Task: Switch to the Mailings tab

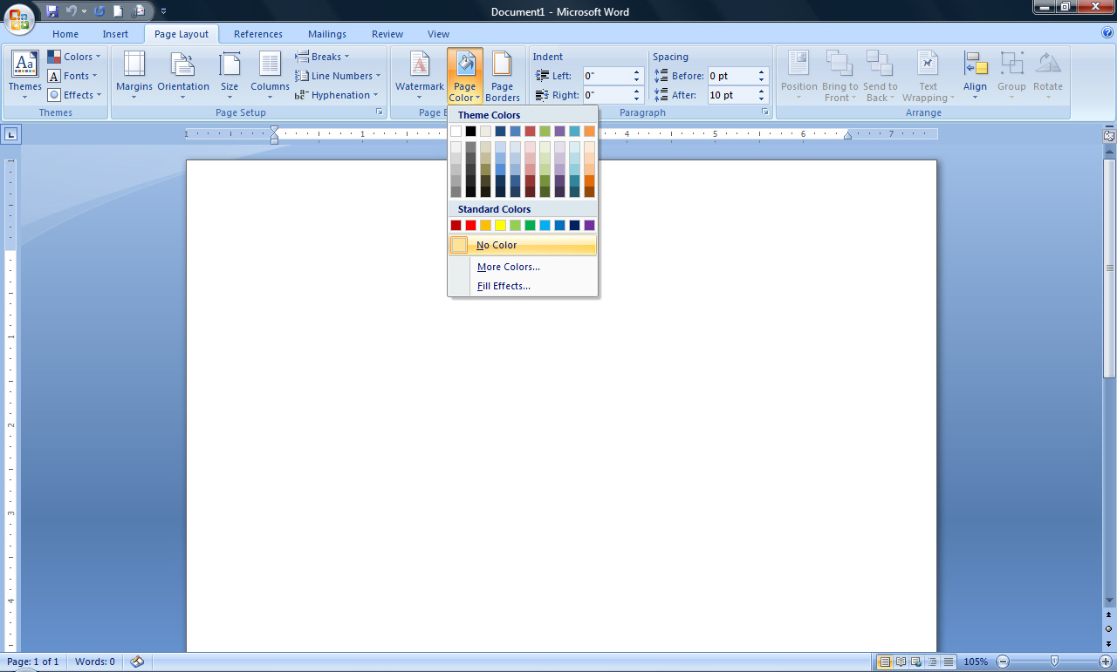Action: tap(327, 34)
